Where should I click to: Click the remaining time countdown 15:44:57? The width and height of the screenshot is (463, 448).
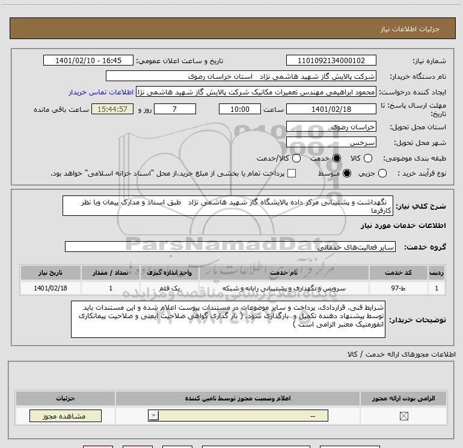pos(112,109)
